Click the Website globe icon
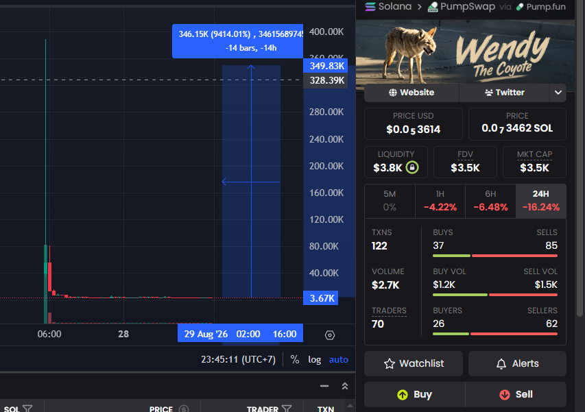The height and width of the screenshot is (412, 585). tap(393, 93)
